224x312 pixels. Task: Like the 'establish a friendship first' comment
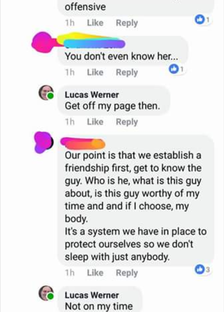(95, 273)
